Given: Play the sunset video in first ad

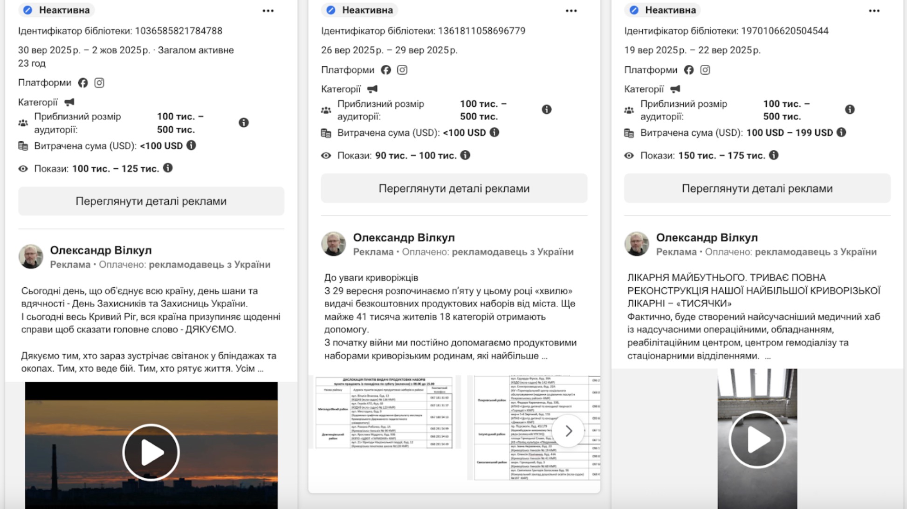Looking at the screenshot, I should click(151, 452).
